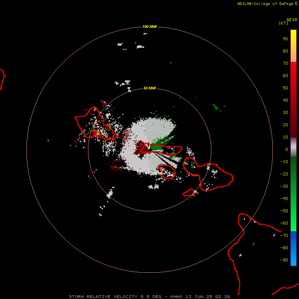Click the positive 20 scale value

tap(285, 125)
